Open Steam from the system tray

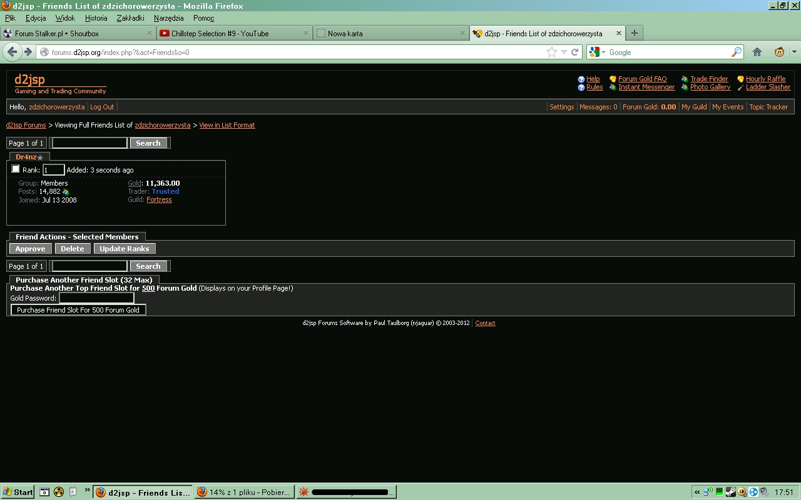click(x=731, y=492)
